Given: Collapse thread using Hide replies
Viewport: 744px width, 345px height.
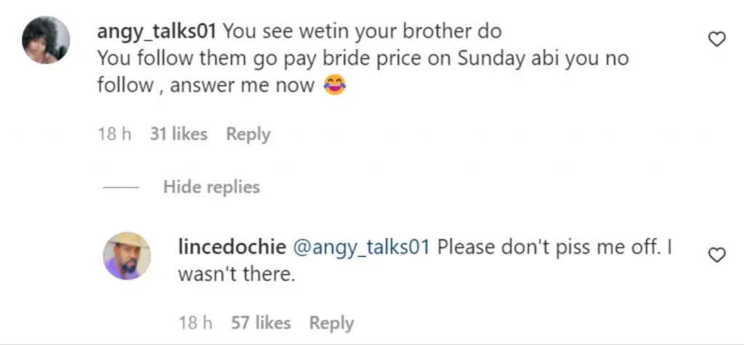Looking at the screenshot, I should (x=211, y=187).
